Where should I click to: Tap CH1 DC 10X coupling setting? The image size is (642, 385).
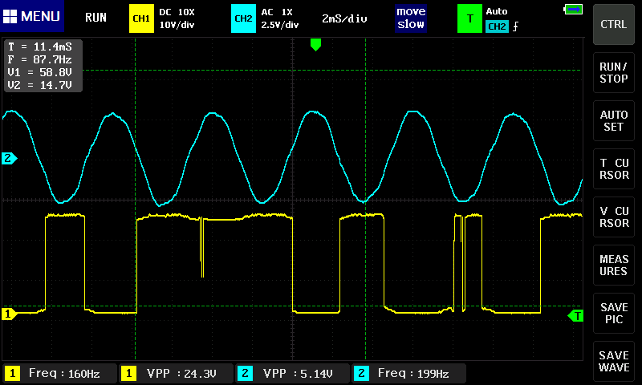click(x=177, y=12)
